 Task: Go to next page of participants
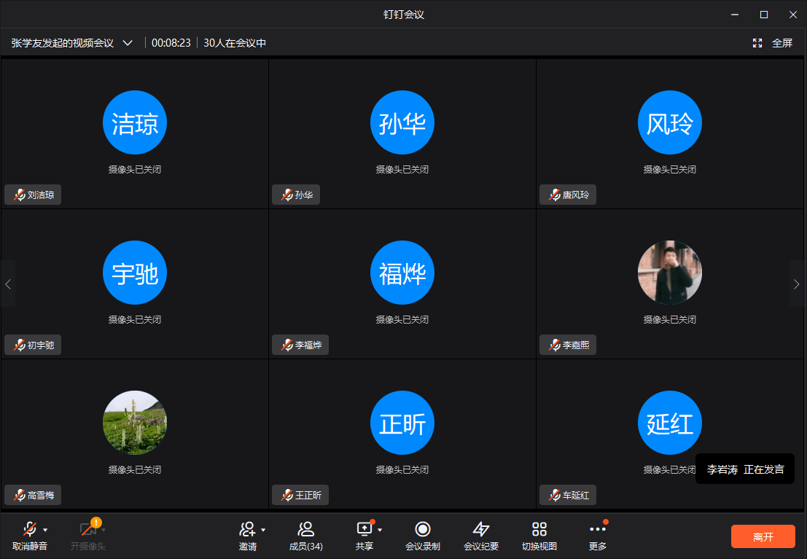796,284
